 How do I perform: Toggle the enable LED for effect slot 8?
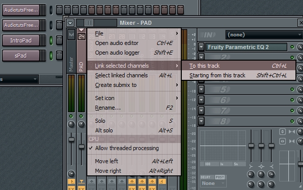(292, 121)
